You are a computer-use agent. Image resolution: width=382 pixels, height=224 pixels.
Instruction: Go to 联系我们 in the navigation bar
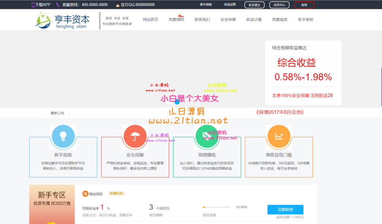click(202, 20)
